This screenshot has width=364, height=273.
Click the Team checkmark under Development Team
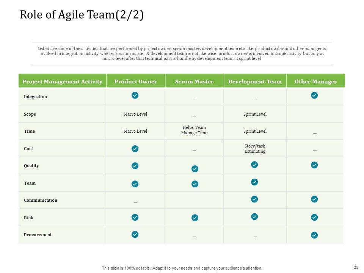254,182
